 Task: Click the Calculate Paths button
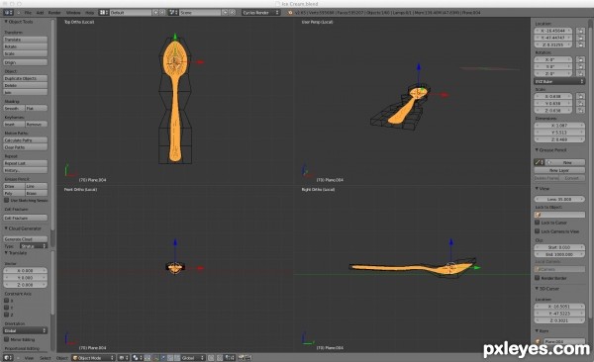[26, 140]
